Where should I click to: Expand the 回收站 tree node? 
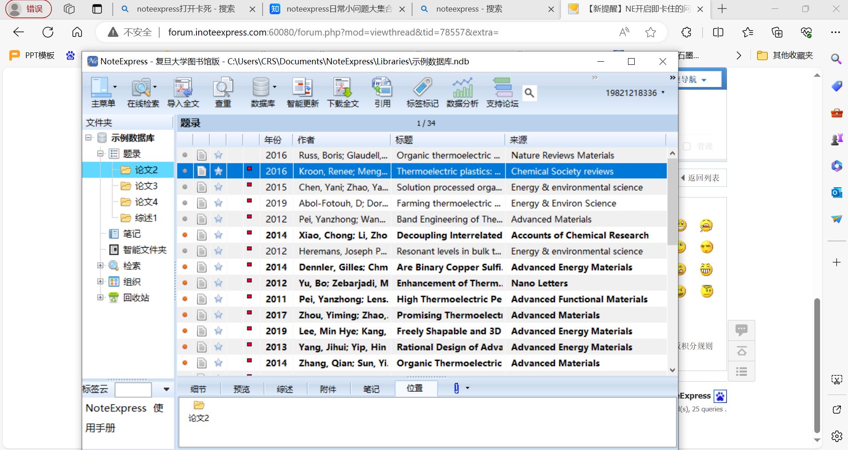[100, 297]
